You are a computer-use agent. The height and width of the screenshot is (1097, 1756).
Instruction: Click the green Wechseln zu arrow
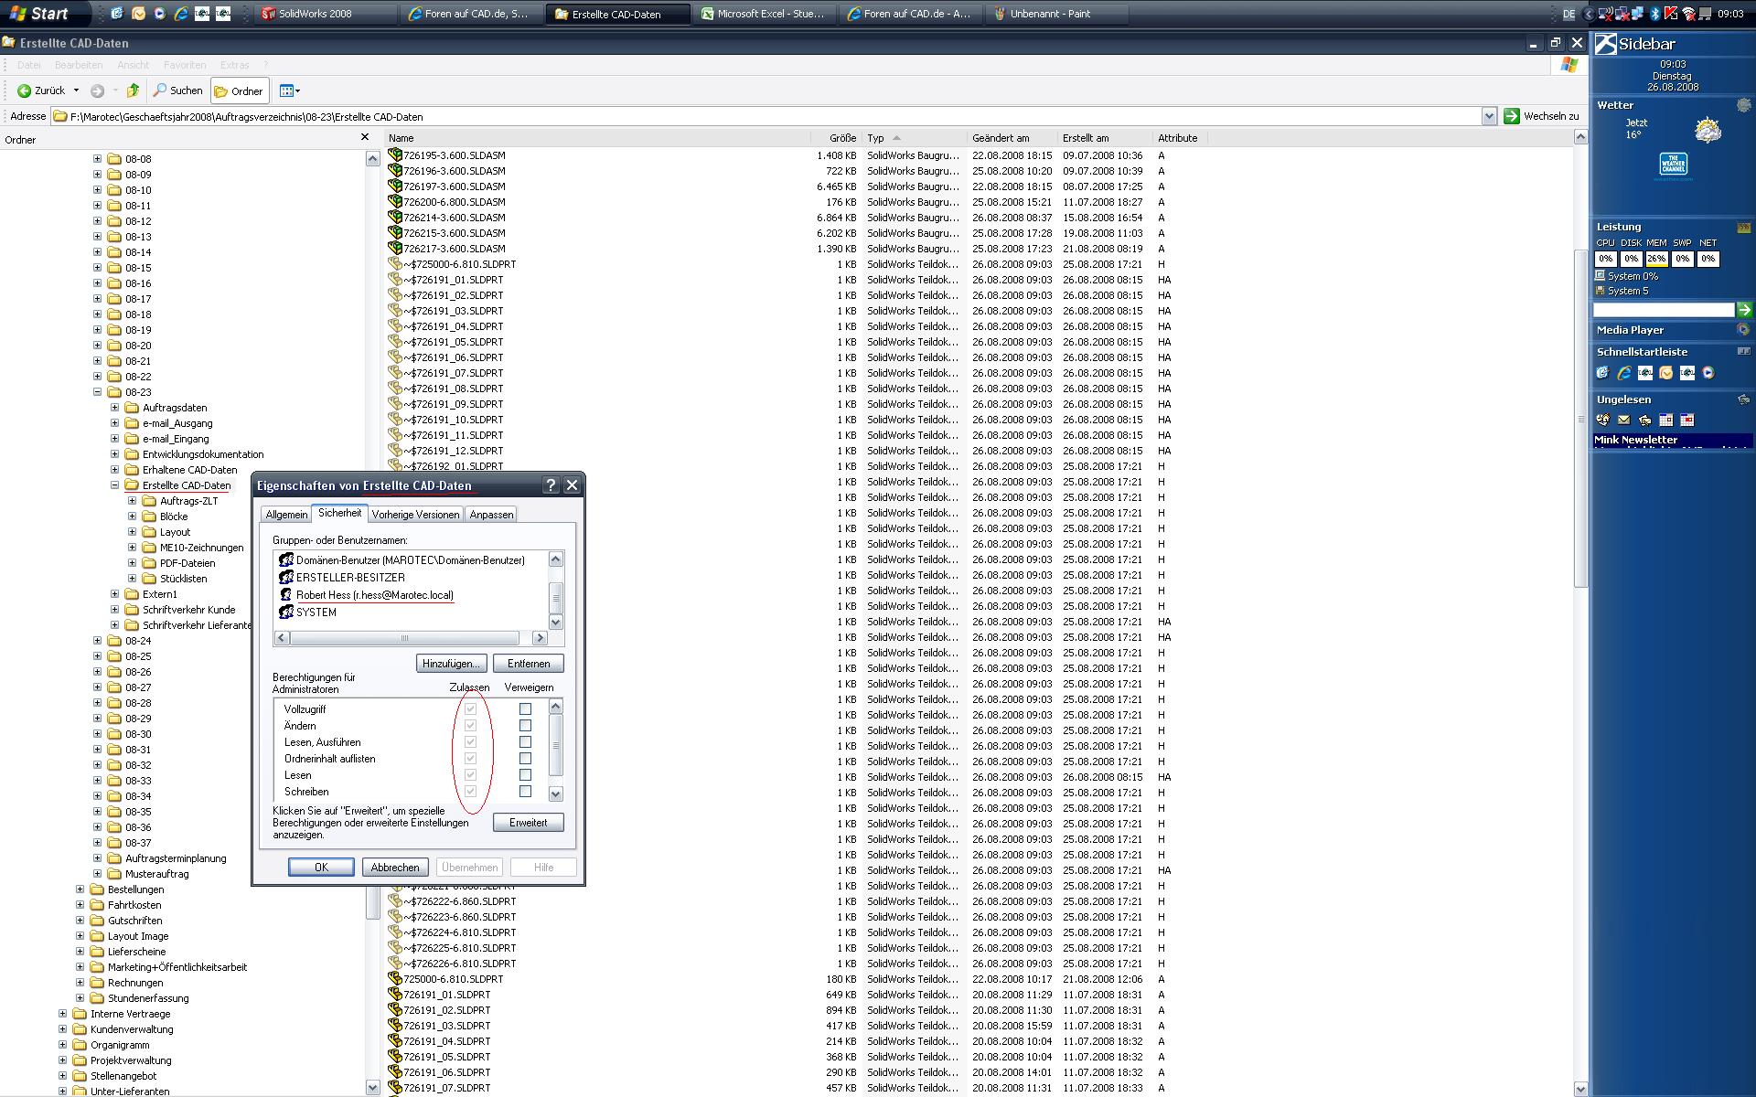[x=1511, y=116]
